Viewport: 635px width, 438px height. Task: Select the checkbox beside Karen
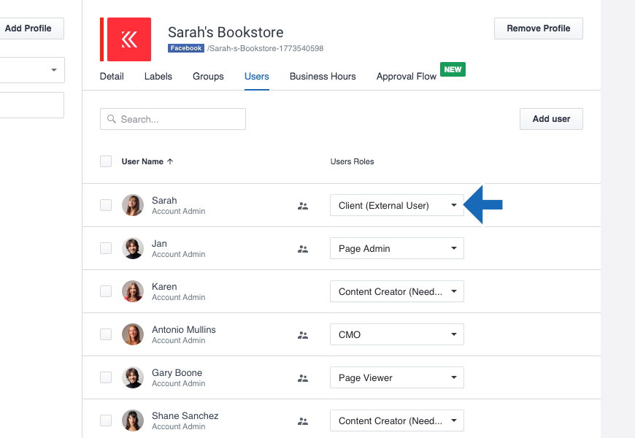pyautogui.click(x=106, y=291)
